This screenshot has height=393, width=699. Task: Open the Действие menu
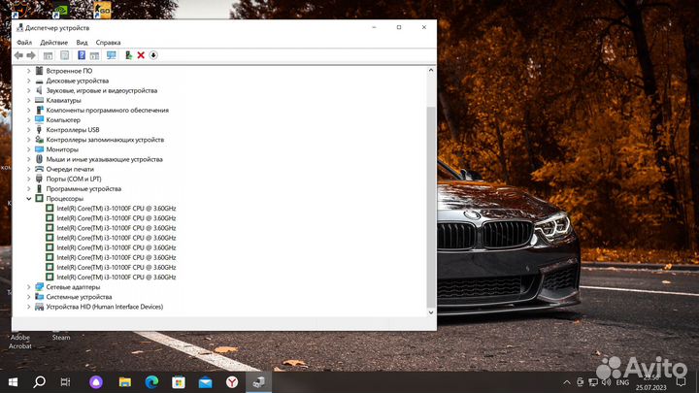point(53,43)
